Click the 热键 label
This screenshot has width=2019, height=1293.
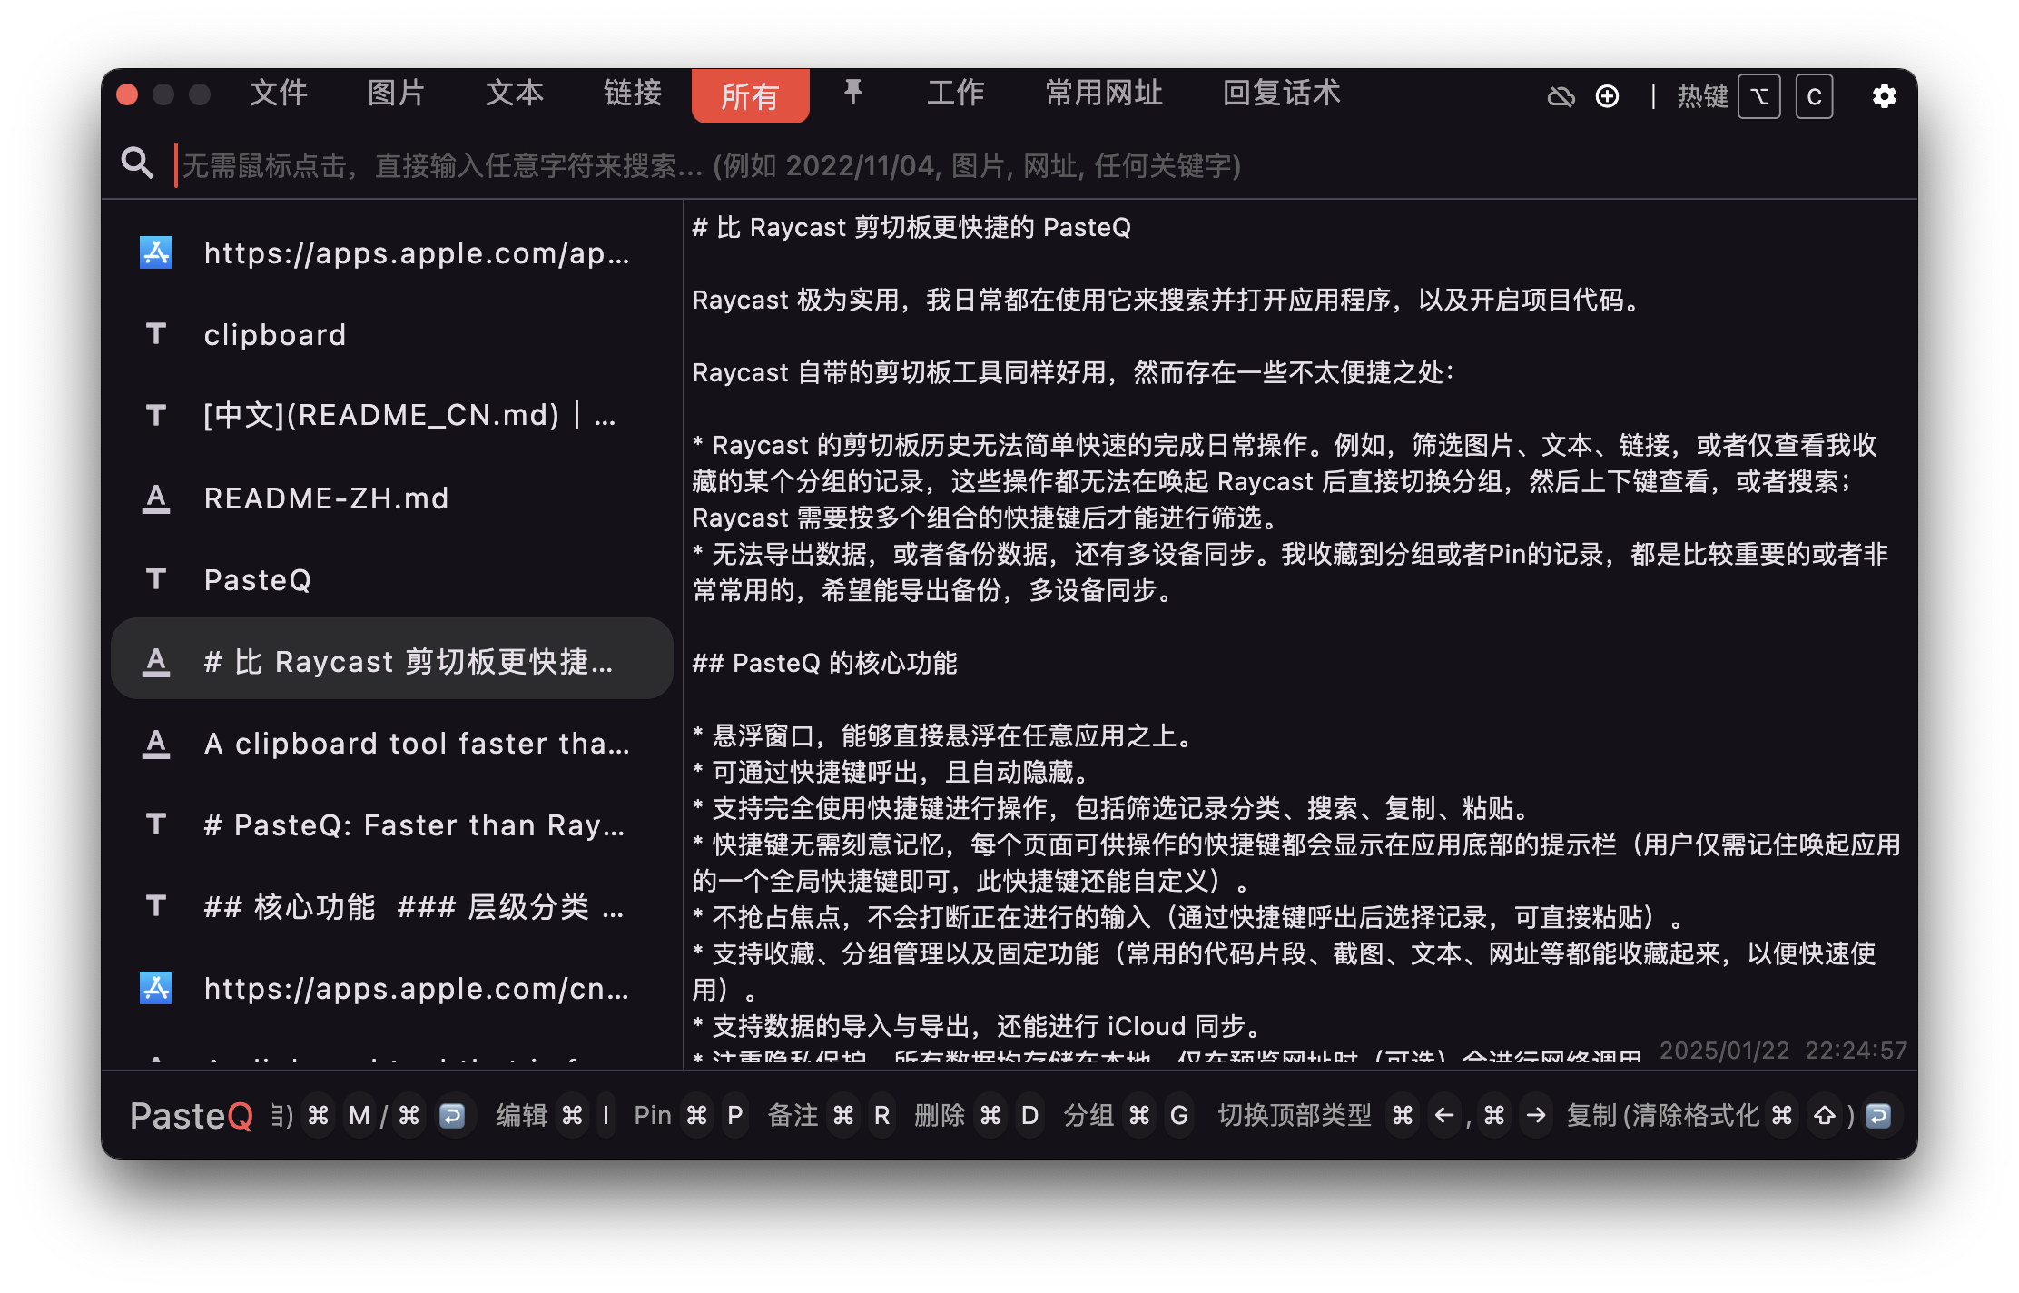tap(1702, 95)
